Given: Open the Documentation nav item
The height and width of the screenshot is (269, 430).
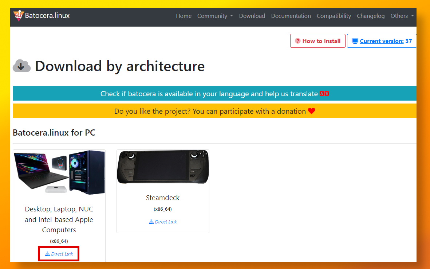Looking at the screenshot, I should click(x=291, y=16).
